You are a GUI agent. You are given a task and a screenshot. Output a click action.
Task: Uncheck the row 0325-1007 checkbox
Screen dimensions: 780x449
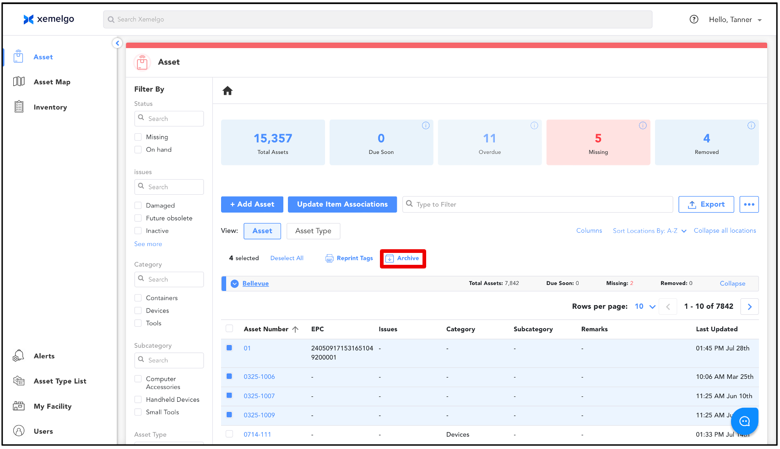229,395
